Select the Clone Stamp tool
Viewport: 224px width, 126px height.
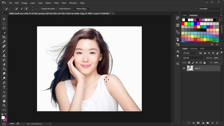[4, 55]
